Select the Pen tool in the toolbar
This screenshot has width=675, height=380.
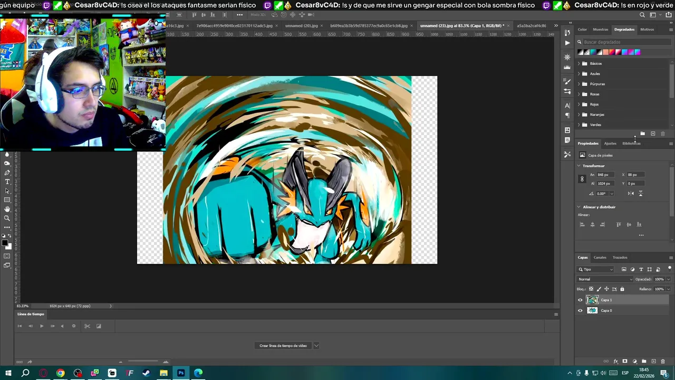pos(7,173)
